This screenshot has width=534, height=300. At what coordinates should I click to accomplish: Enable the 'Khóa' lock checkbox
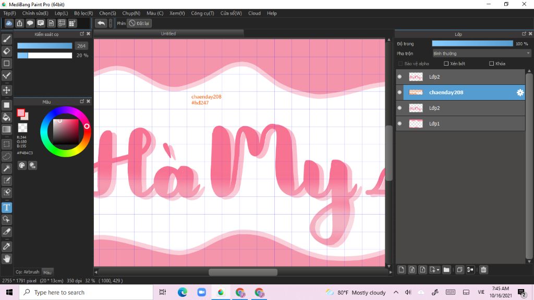click(491, 64)
